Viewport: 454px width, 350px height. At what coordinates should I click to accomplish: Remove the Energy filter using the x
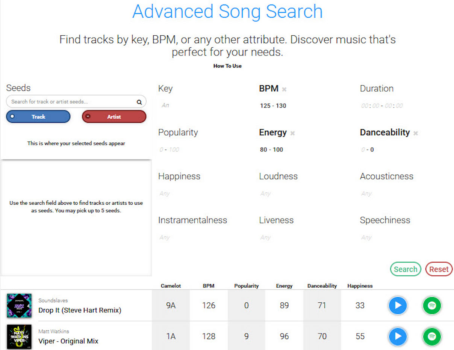click(292, 133)
